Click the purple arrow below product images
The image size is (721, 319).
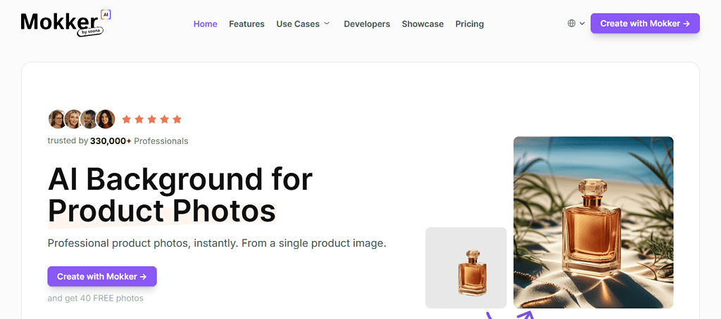tap(508, 315)
